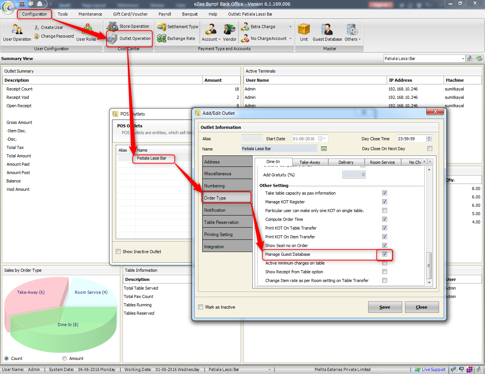Open Settlement Type
The width and height of the screenshot is (485, 374).
178,27
